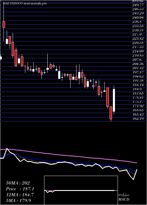Viewport: 147px width, 205px height.
Task: Click the 249.77 price axis label
Action: pos(138,5)
